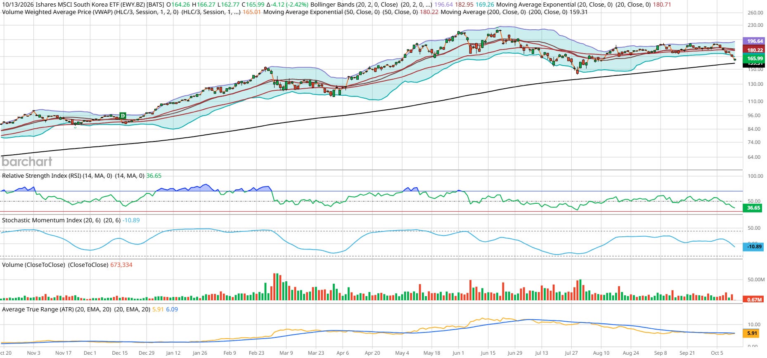Click the Sep 8 date axis label

point(660,353)
